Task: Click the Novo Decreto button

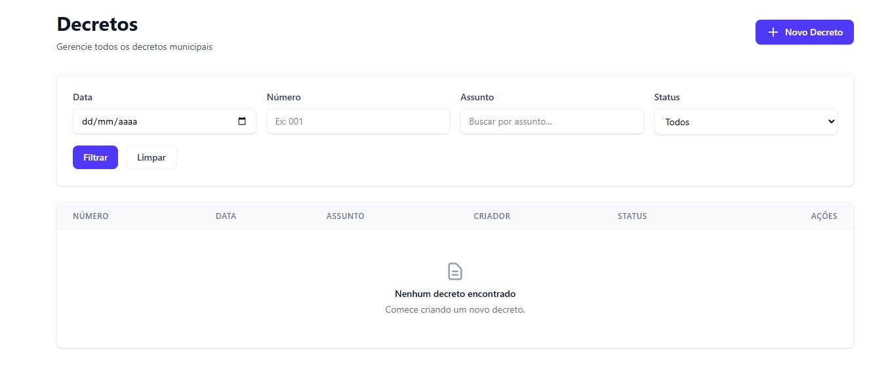Action: pos(804,32)
